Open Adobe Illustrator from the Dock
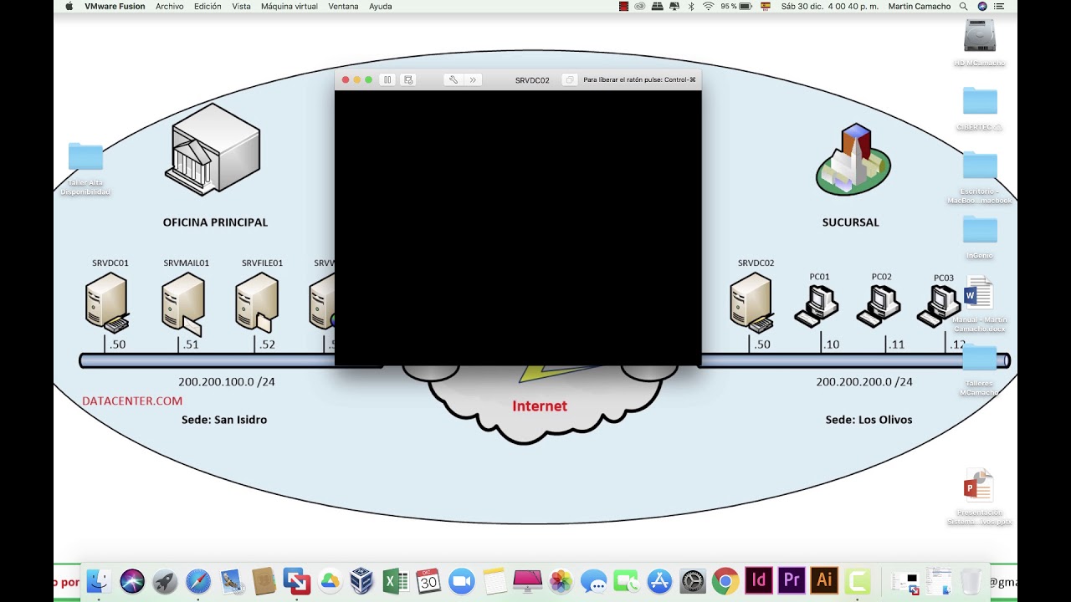1071x602 pixels. click(x=824, y=580)
